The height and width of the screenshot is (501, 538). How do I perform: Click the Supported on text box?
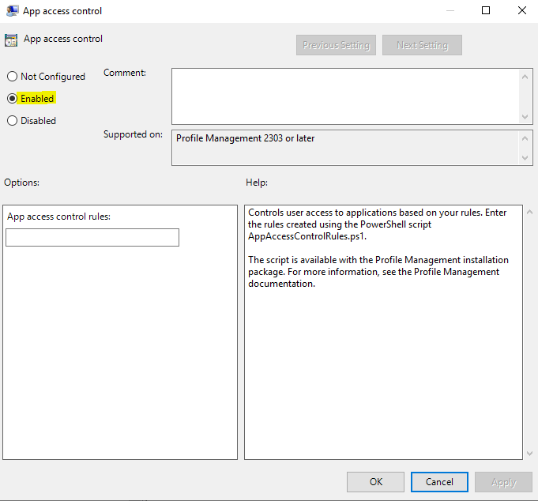(345, 147)
